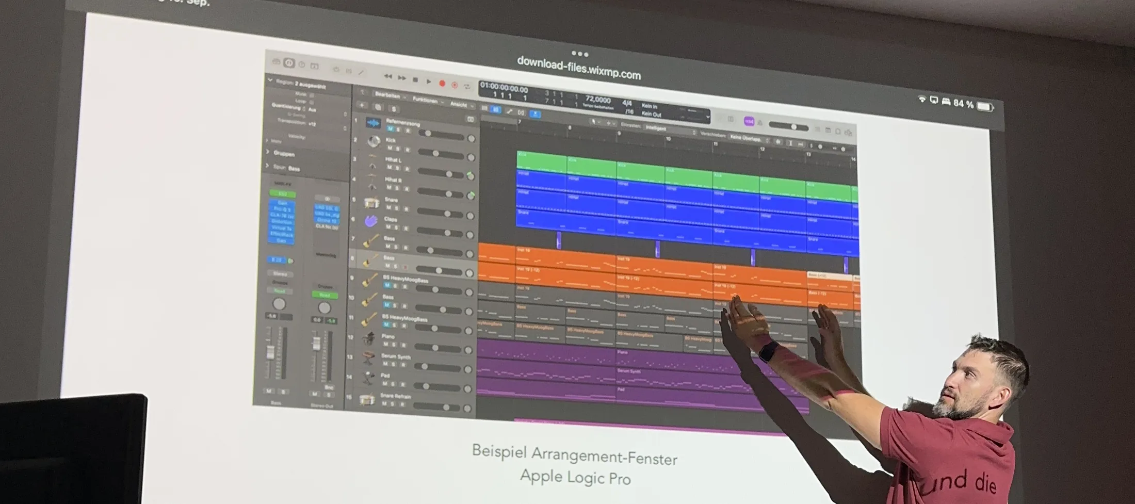Open the Funktionen menu
This screenshot has height=504, width=1135.
pyautogui.click(x=427, y=100)
